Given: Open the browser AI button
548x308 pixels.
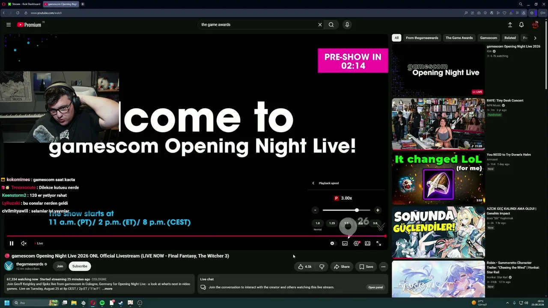Looking at the screenshot, I should [x=542, y=13].
